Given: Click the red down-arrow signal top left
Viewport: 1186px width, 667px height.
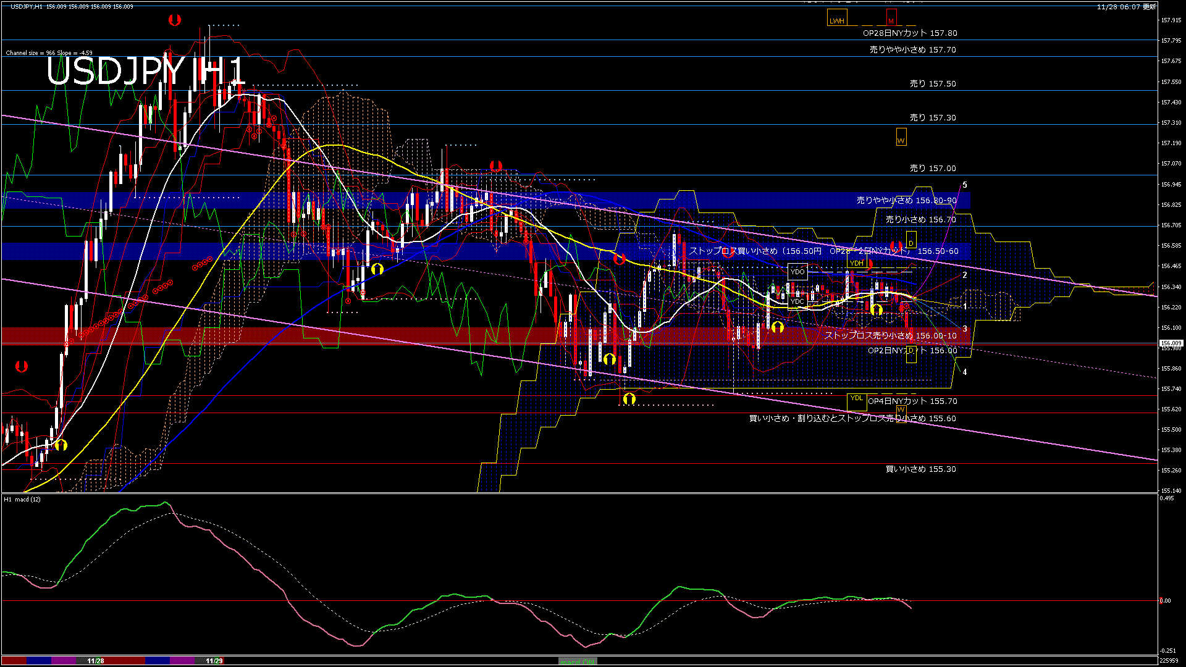Looking at the screenshot, I should [175, 20].
